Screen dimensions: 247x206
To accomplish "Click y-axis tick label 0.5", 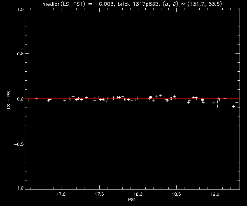I will click(x=20, y=54).
